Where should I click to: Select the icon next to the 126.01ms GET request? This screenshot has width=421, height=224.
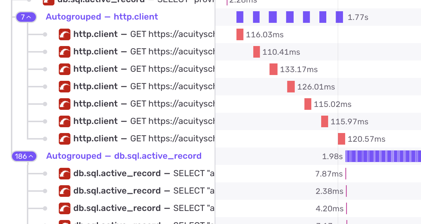click(64, 86)
